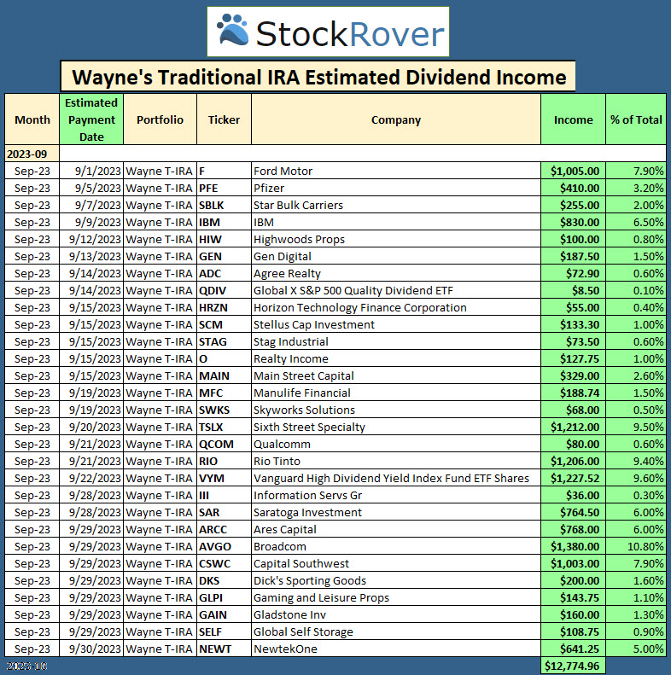Select Broadcom's 10.80% green percentage cell

(x=636, y=546)
